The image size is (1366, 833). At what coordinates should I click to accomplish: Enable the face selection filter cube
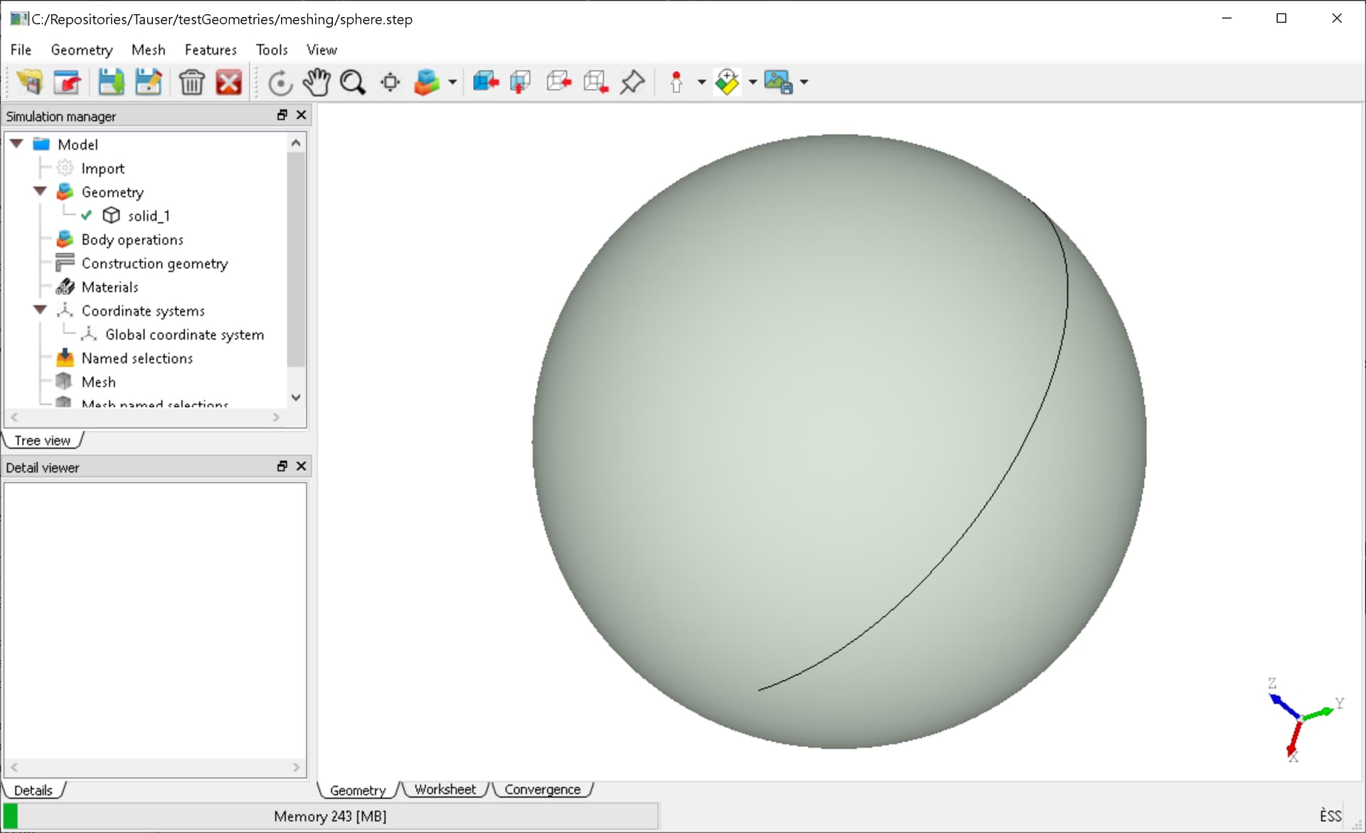coord(521,83)
